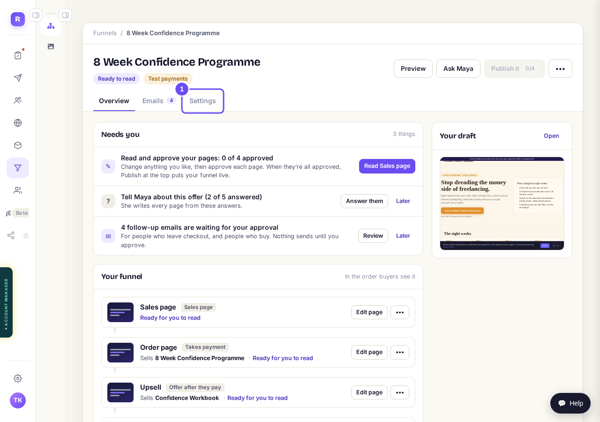This screenshot has height=422, width=600.
Task: Open the Upsell row more menu
Action: [x=400, y=392]
